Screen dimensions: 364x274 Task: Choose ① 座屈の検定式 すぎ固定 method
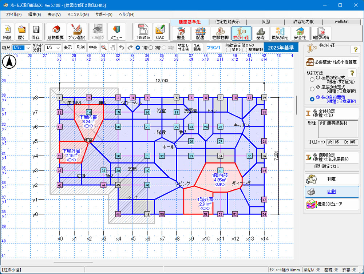312,79
